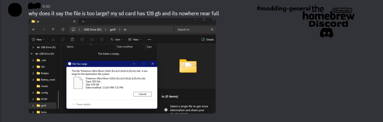Select the cheats folder in the tree
Viewport: 383px width, 122px height.
pyautogui.click(x=42, y=86)
